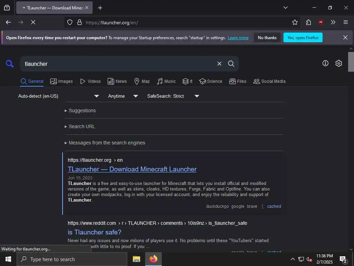Open the list all tabs chevron
354x266 pixels.
(285, 8)
